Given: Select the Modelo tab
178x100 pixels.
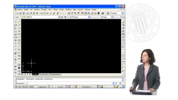Looking at the screenshot, I should [35, 74].
